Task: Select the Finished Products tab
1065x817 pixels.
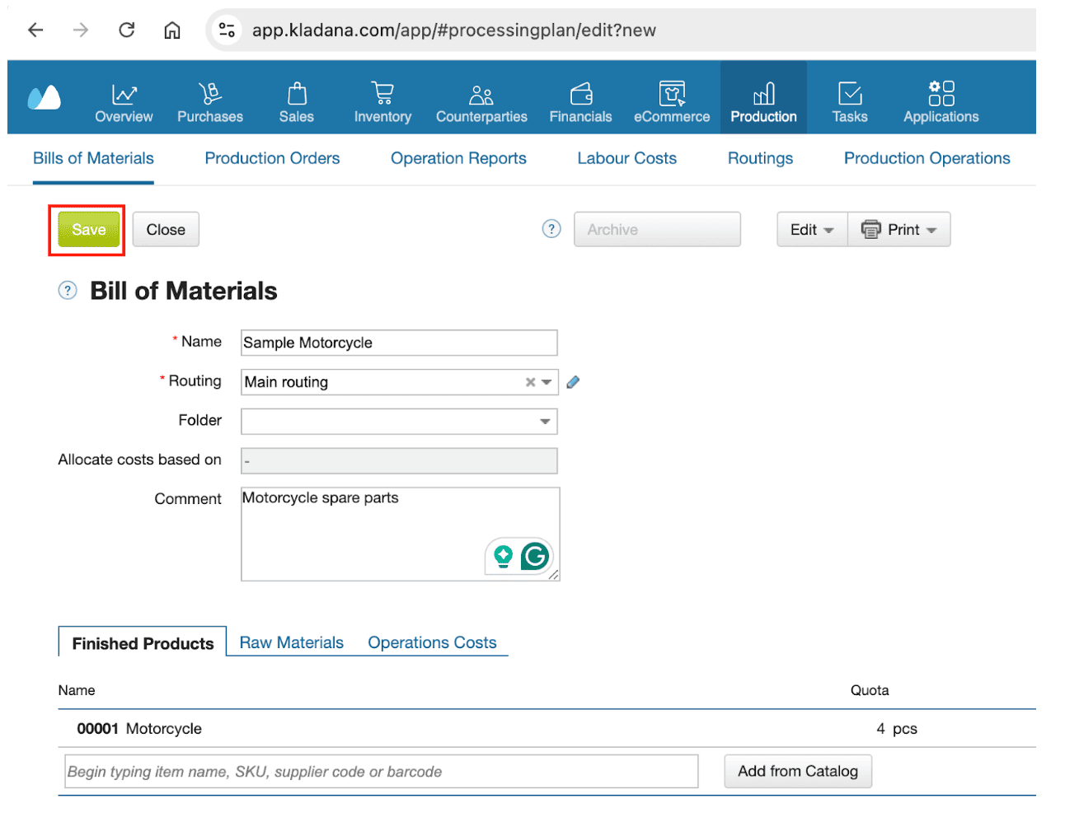Action: click(x=143, y=643)
